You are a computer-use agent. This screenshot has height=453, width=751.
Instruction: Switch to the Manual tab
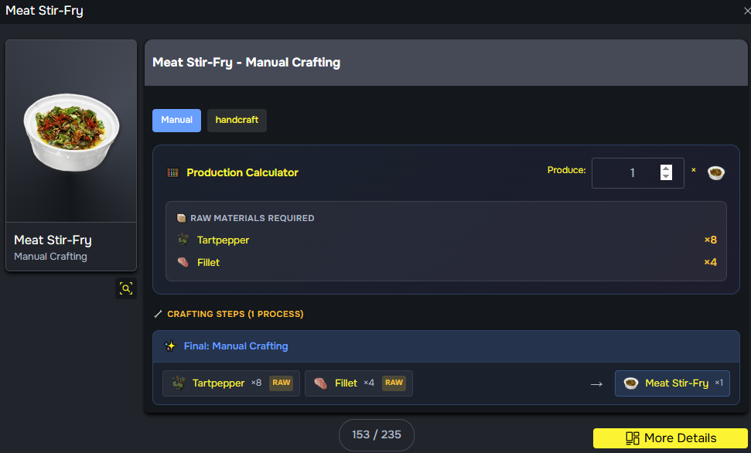pos(177,120)
